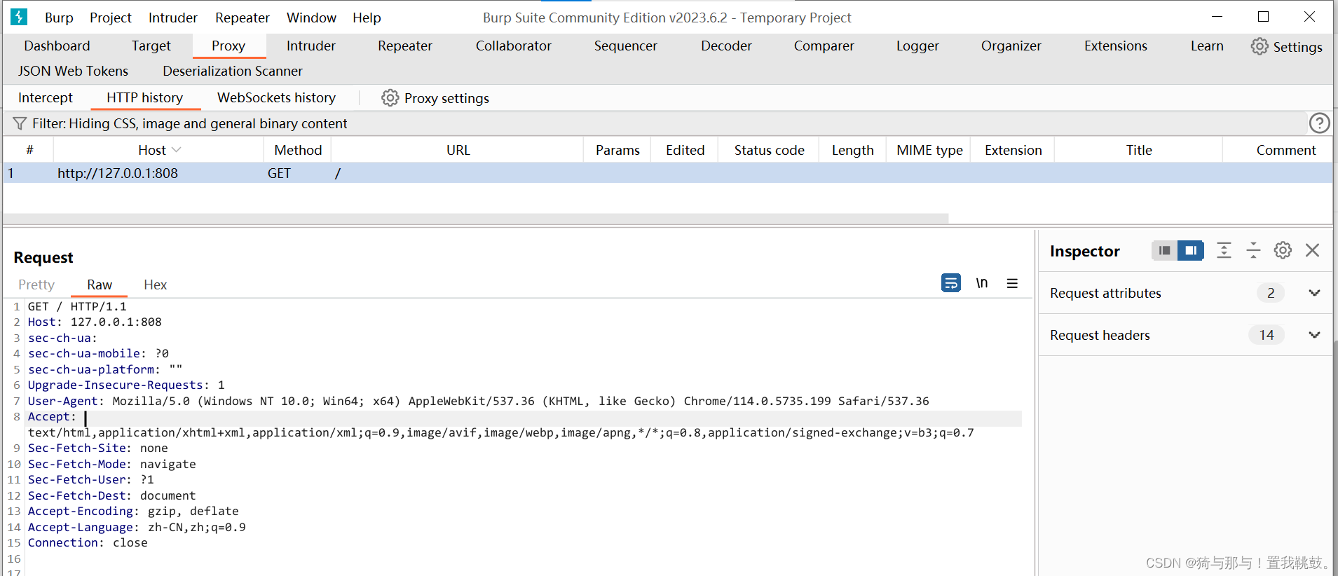Switch to Repeater tool tab
Viewport: 1338px width, 576px height.
click(405, 46)
